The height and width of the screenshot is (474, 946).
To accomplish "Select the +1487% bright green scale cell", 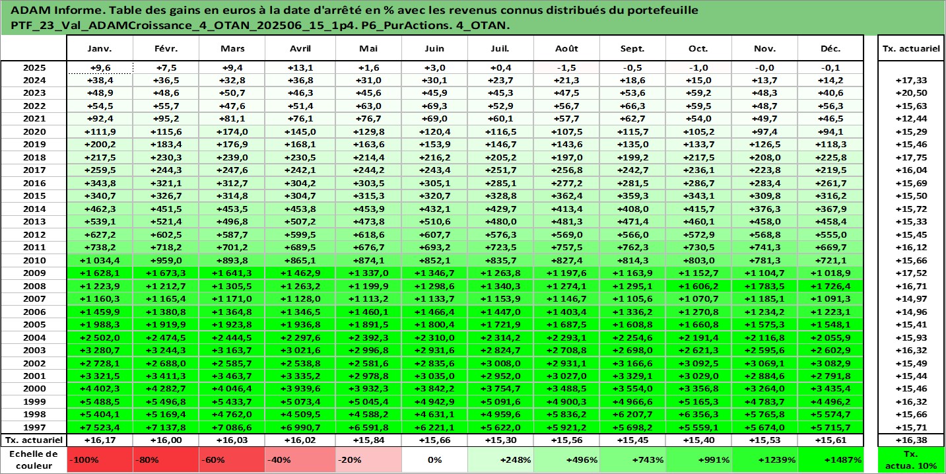I will click(830, 459).
